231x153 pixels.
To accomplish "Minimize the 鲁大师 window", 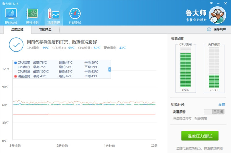I will [218, 3].
